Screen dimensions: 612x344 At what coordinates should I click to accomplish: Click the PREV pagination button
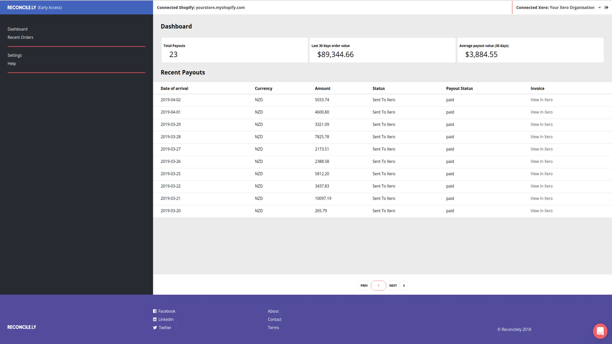364,286
